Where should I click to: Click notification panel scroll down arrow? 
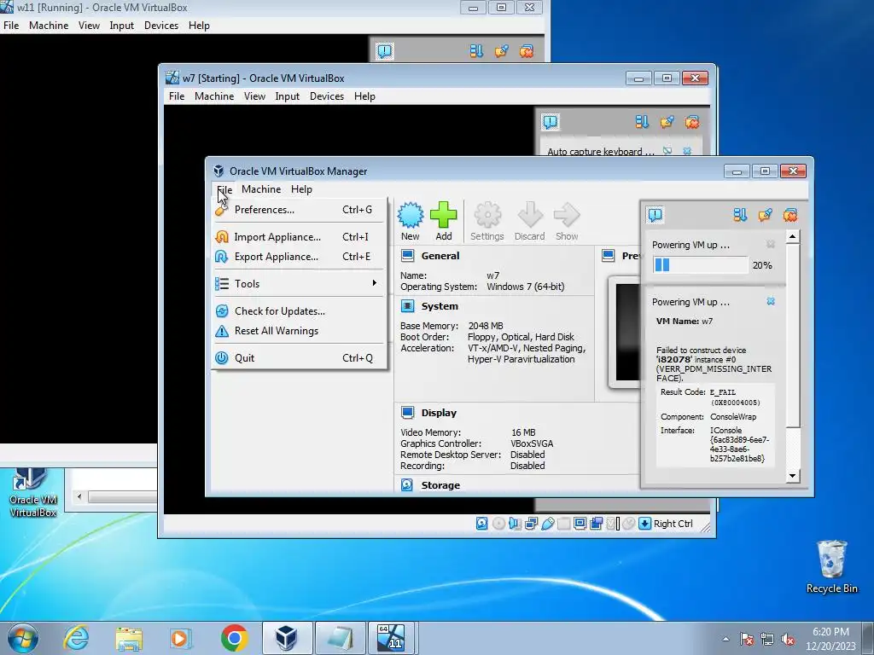[x=792, y=476]
